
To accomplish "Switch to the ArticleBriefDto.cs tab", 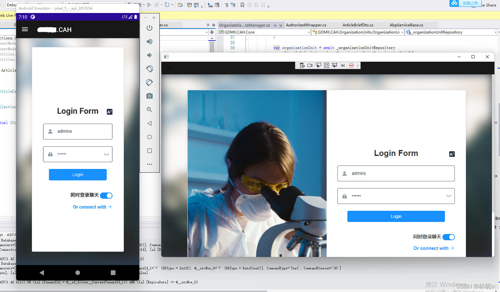I will [x=358, y=25].
